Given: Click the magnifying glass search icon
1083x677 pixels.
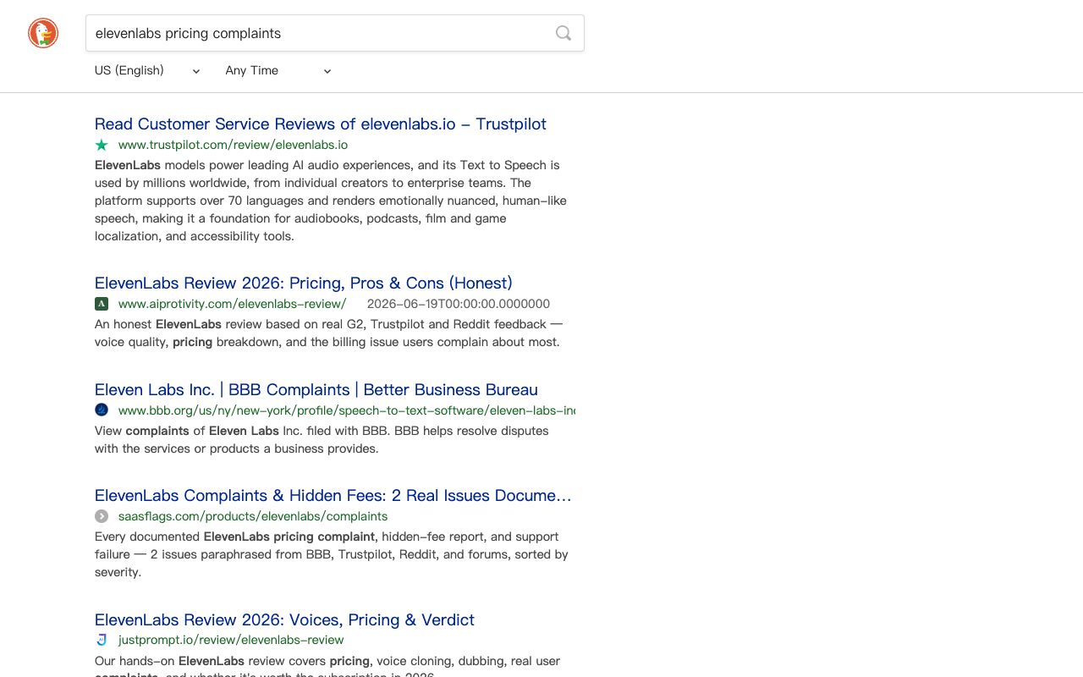Looking at the screenshot, I should click(x=563, y=33).
